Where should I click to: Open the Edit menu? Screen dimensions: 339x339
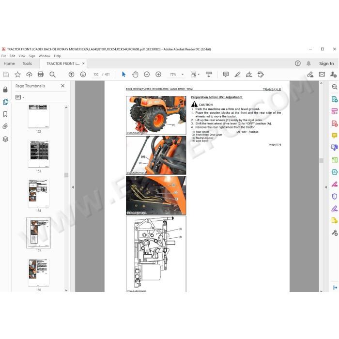tap(12, 56)
